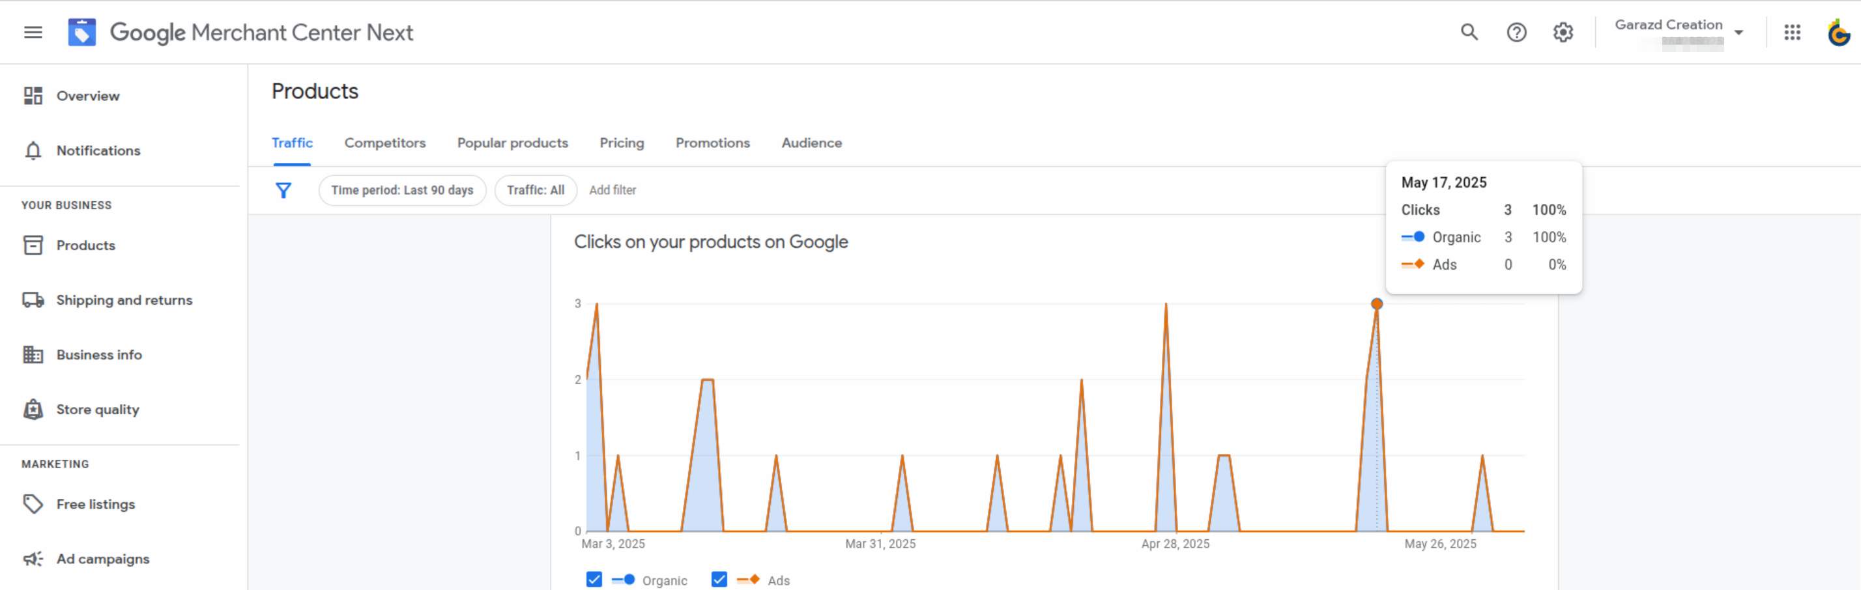This screenshot has height=590, width=1861.
Task: Click the Add filter text
Action: click(x=612, y=190)
